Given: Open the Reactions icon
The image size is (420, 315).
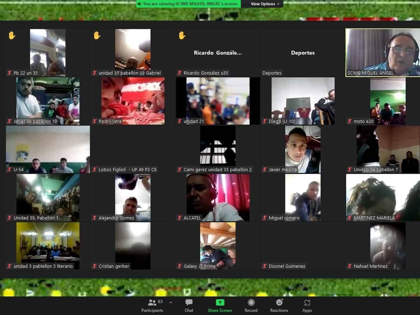Looking at the screenshot, I should coord(279,302).
